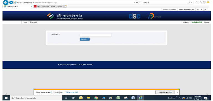Open the address bar autocomplete dropdown arrow
The image size is (213, 101).
(135, 2)
